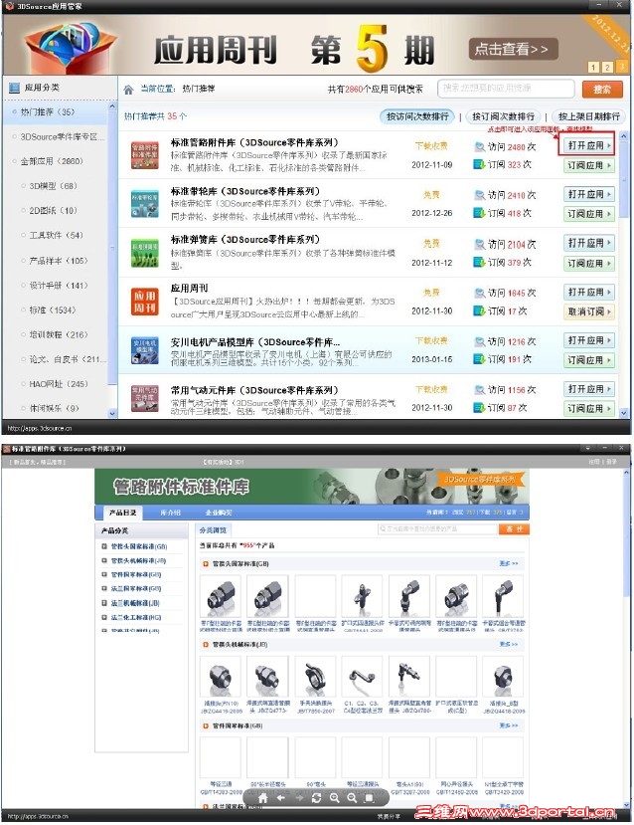Click the 应用分类 header icon in sidebar

[x=14, y=88]
